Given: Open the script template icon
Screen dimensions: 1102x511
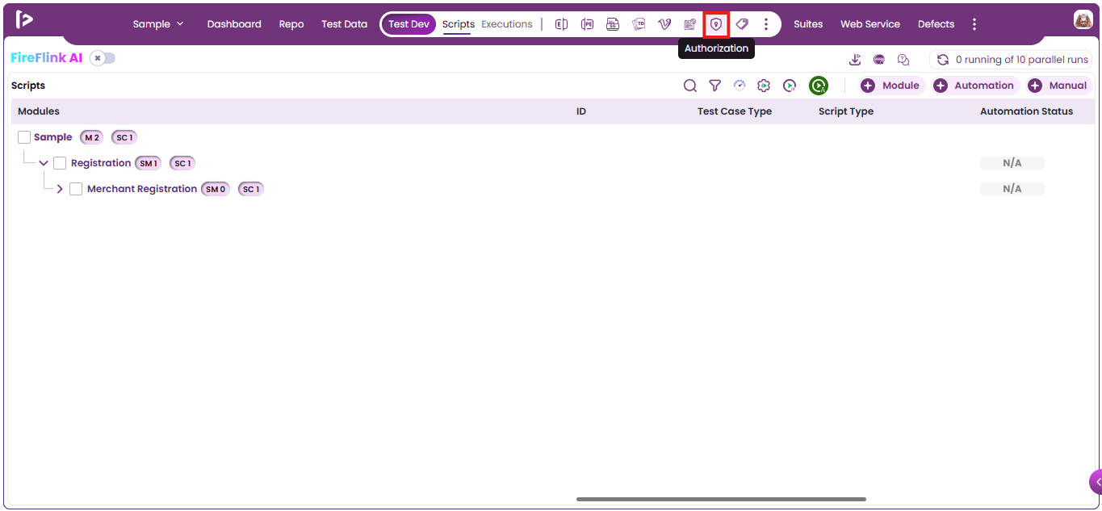Looking at the screenshot, I should (x=690, y=24).
